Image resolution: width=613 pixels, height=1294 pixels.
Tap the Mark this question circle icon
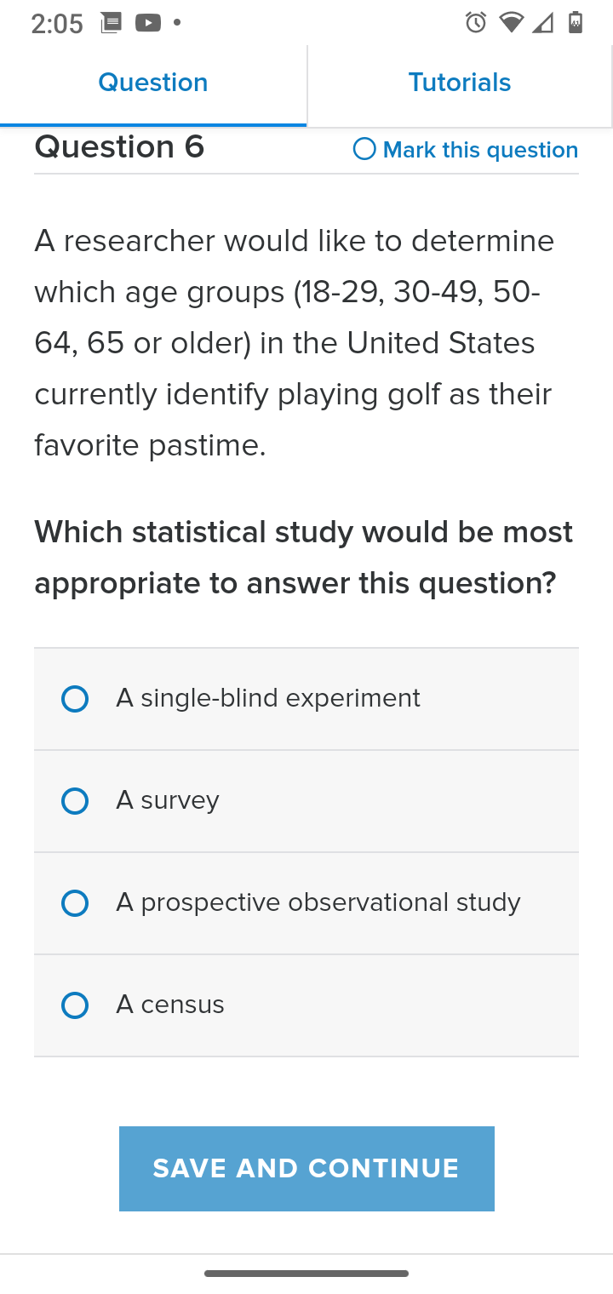364,149
